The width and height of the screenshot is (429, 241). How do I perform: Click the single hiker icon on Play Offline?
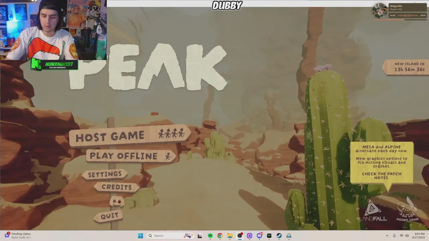click(168, 156)
